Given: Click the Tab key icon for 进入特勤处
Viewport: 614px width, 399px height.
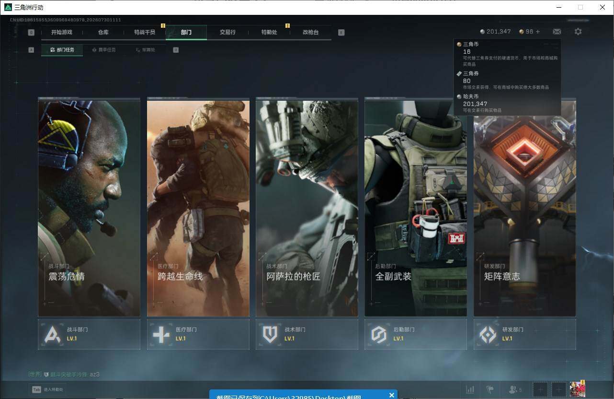Looking at the screenshot, I should (36, 389).
